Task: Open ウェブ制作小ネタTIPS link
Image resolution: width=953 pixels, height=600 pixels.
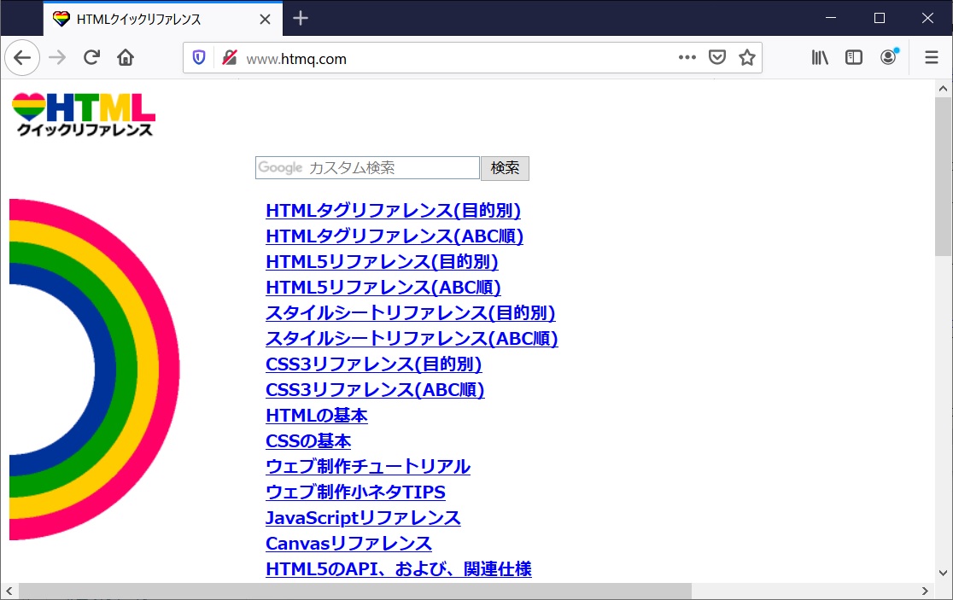Action: click(355, 492)
